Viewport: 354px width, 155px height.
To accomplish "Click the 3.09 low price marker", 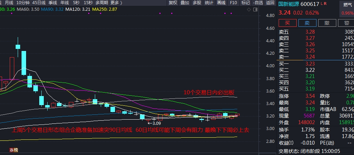I will [155, 123].
